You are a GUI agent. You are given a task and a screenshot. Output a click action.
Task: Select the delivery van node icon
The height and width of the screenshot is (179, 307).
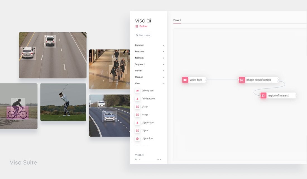tap(137, 90)
